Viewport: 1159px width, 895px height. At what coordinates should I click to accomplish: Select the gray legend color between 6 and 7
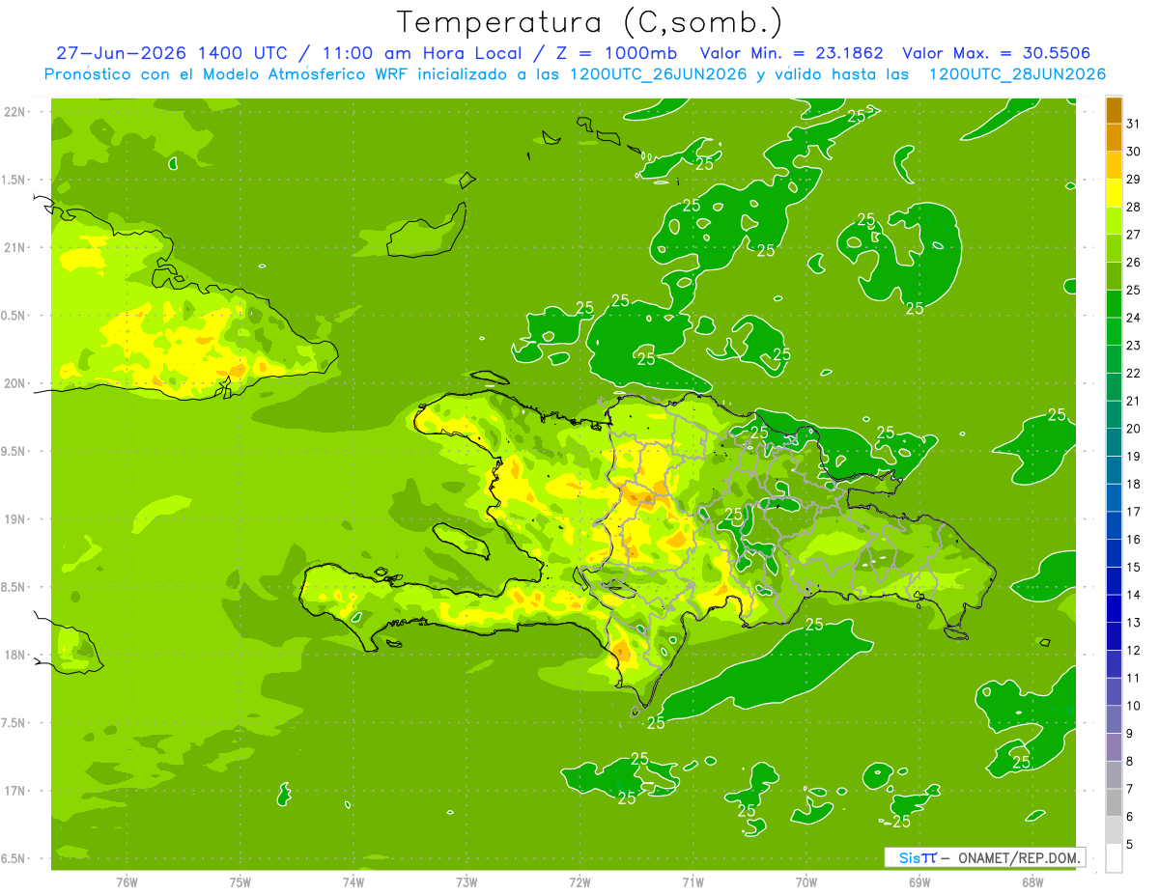pyautogui.click(x=1114, y=803)
